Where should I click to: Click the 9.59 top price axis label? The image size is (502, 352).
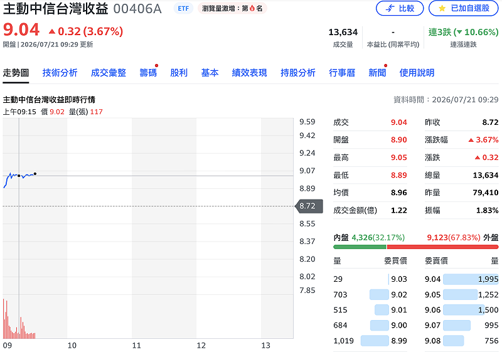[x=307, y=122]
